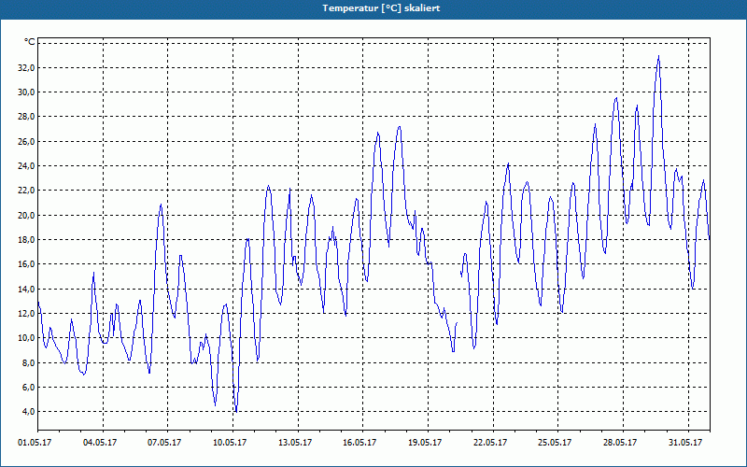747x467 pixels.
Task: Select the 22,0 y-axis label
Action: [x=26, y=191]
